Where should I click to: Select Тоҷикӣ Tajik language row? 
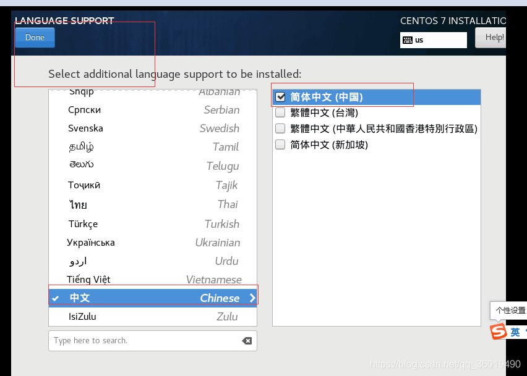point(153,185)
